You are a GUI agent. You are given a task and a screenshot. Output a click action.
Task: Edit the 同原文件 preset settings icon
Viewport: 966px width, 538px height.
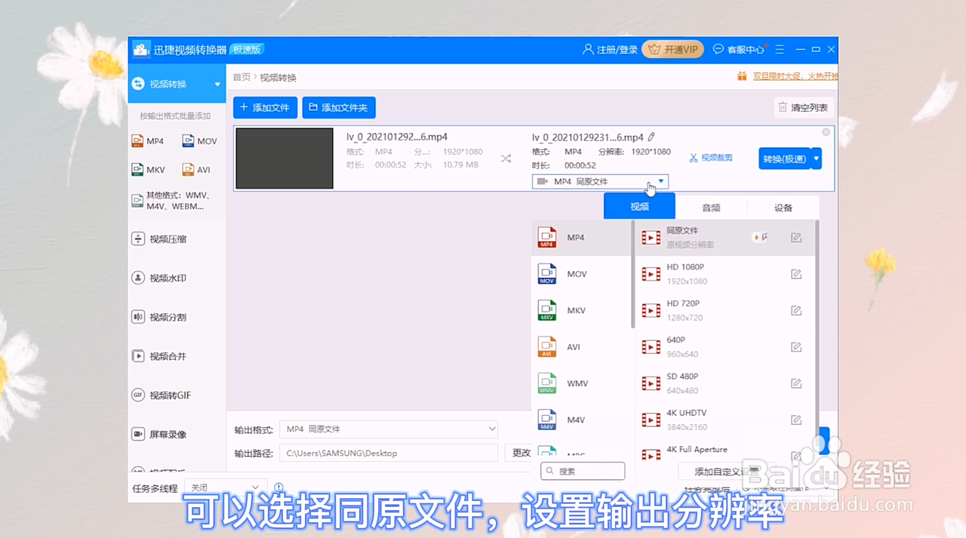796,238
